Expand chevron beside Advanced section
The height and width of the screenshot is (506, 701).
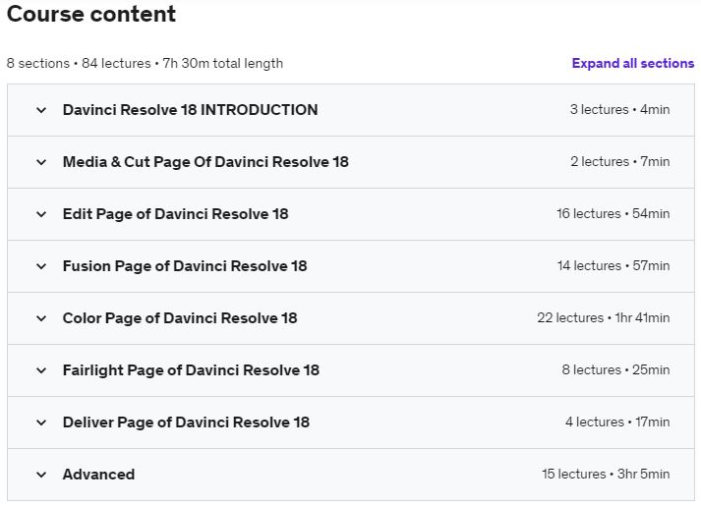pos(41,475)
